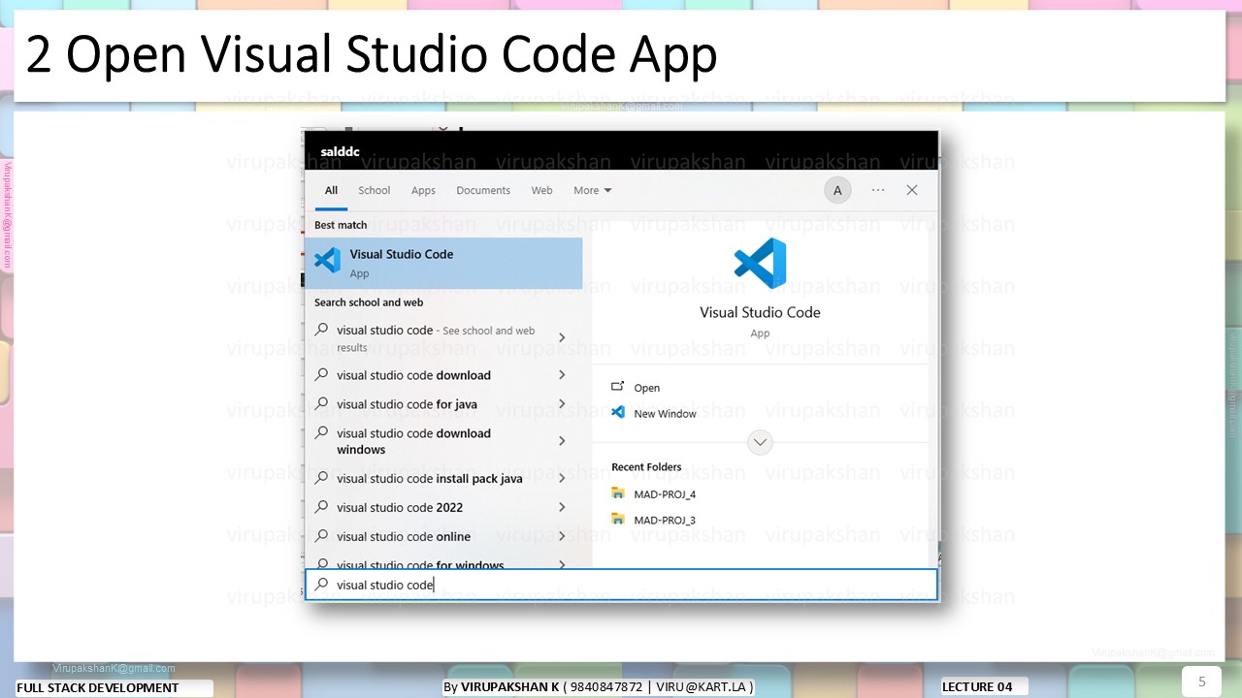Click the Search school and web heading
1242x698 pixels.
click(369, 302)
